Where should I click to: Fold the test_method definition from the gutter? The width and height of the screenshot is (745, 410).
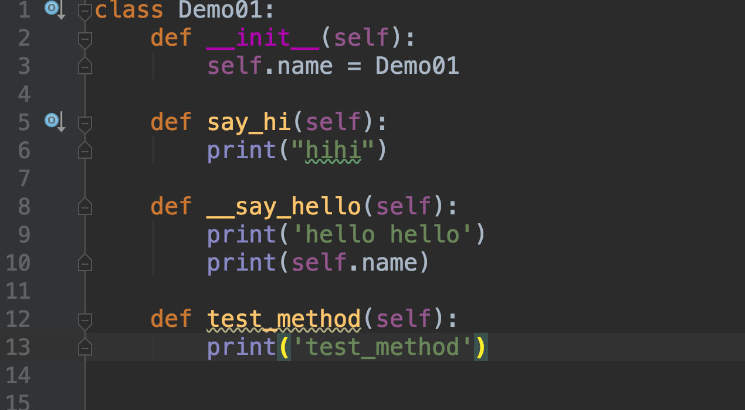(x=85, y=321)
